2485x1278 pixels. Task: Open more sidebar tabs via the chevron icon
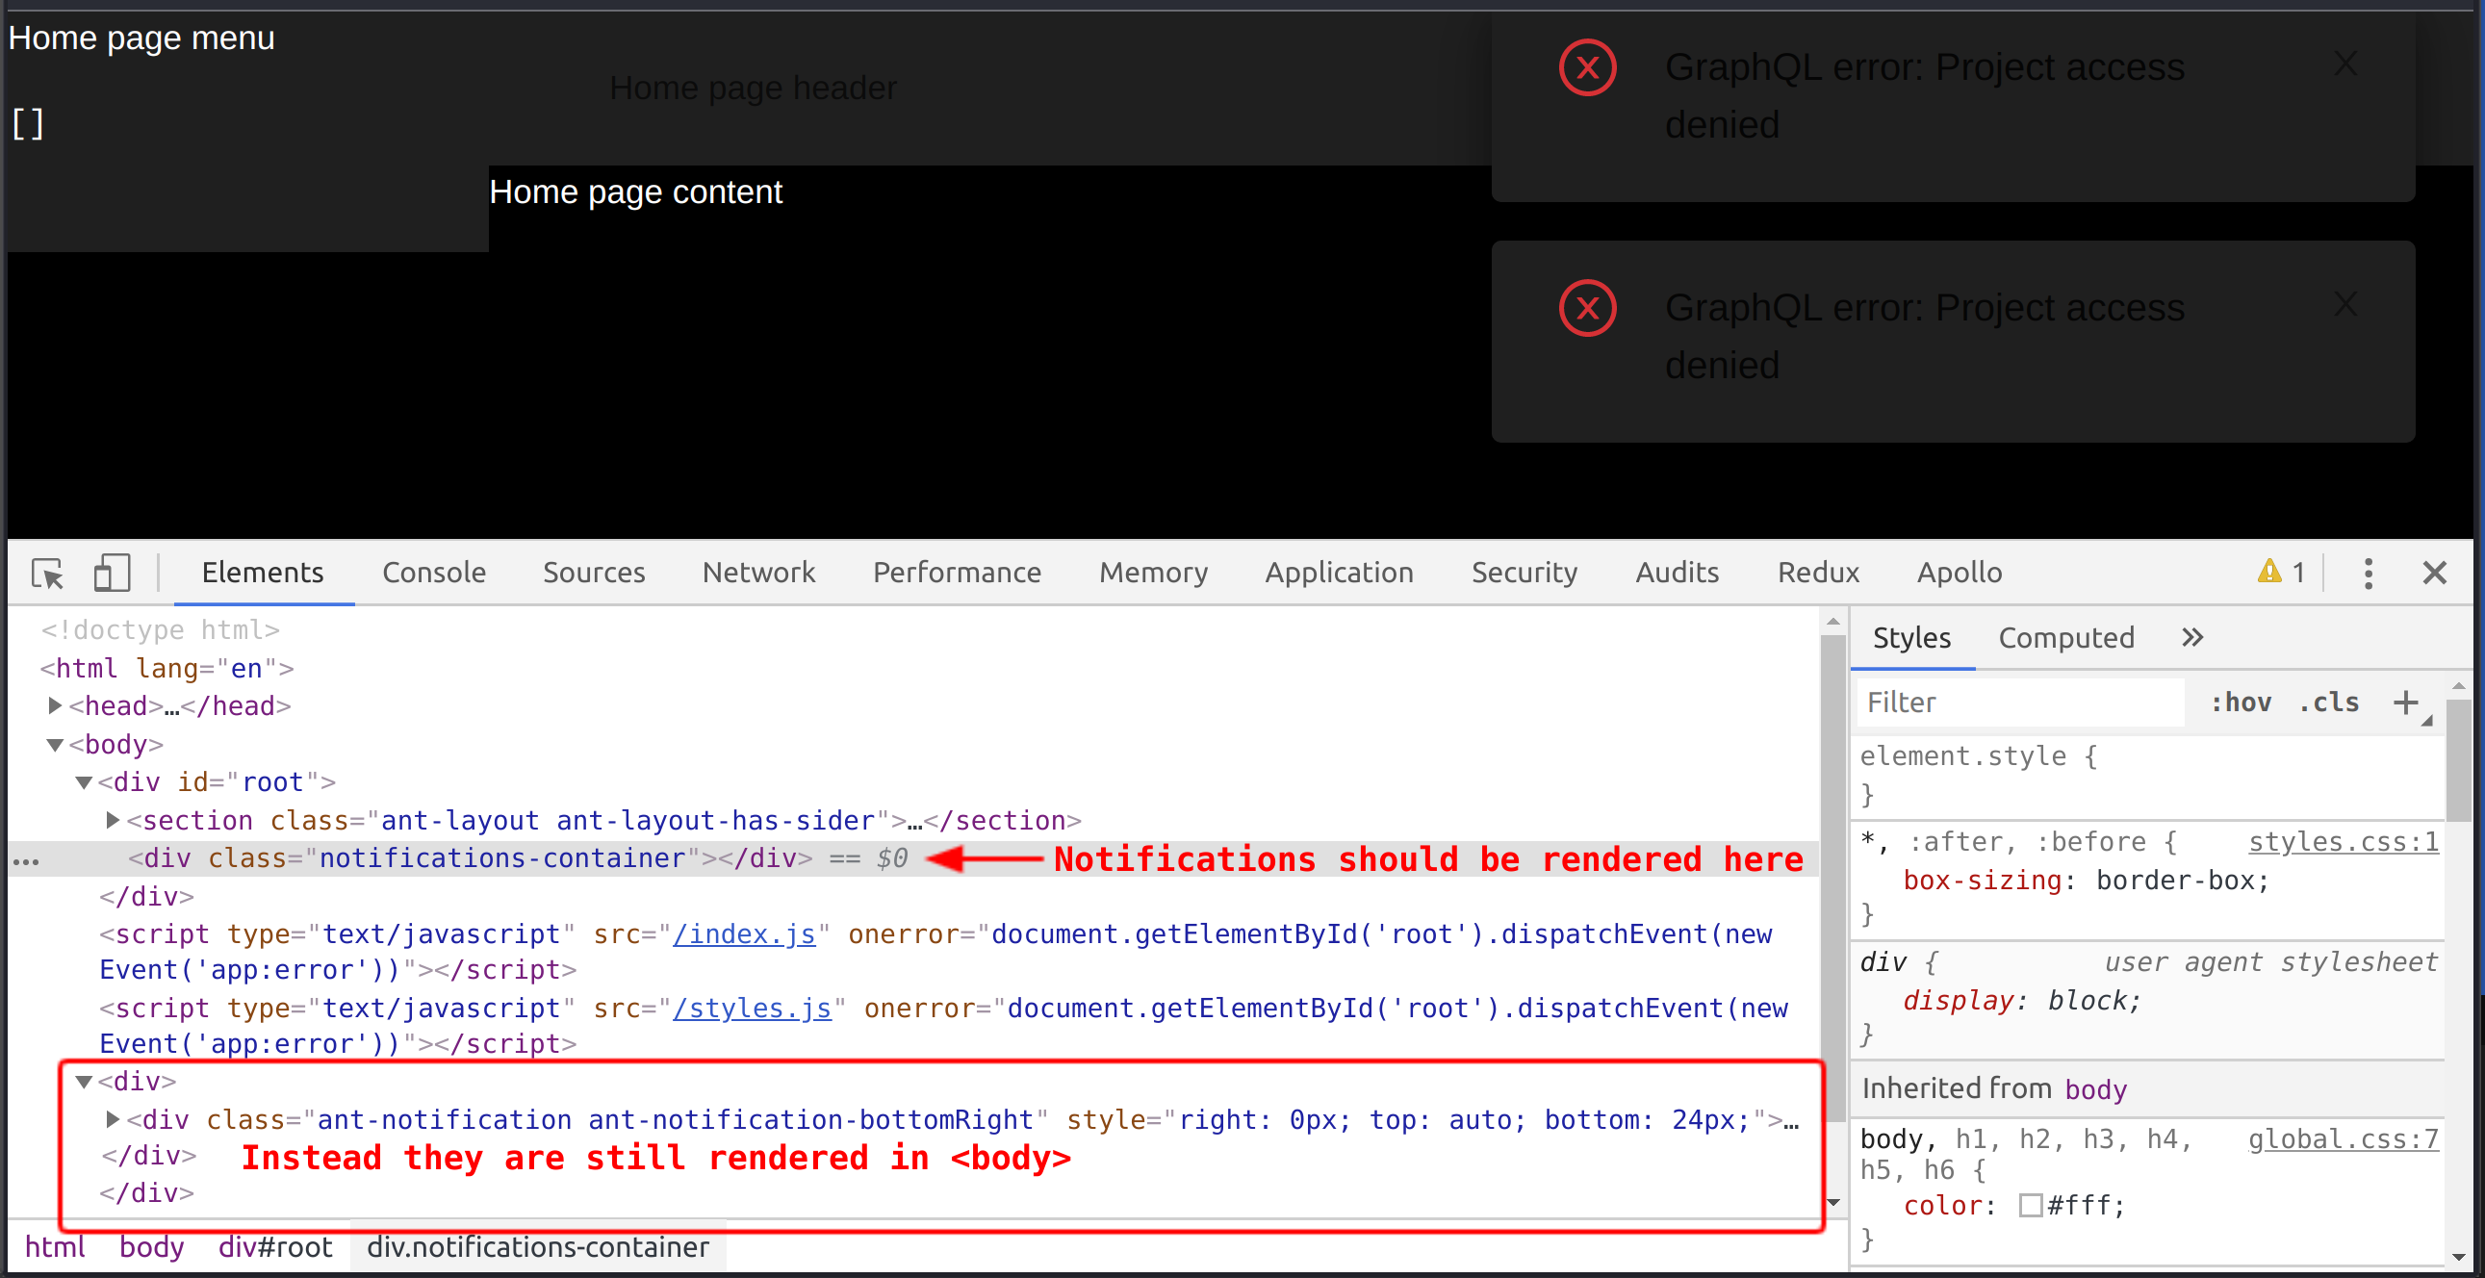pyautogui.click(x=2191, y=636)
